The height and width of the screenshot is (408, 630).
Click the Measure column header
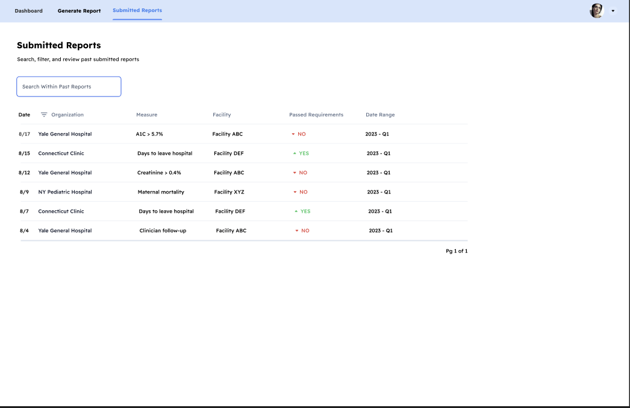click(148, 115)
